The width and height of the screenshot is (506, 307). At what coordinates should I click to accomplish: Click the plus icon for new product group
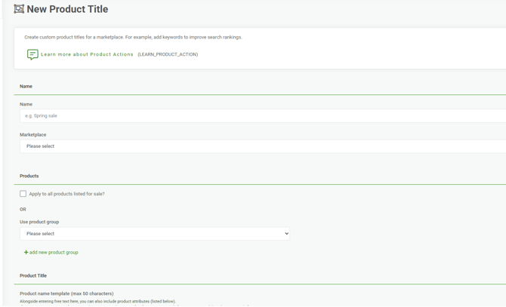tap(26, 252)
